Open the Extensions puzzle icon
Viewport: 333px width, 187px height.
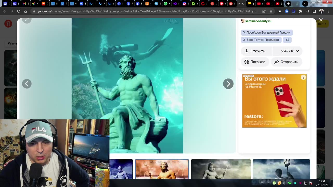(x=300, y=11)
